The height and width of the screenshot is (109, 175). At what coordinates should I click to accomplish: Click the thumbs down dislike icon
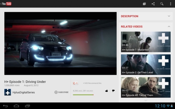(x=113, y=91)
